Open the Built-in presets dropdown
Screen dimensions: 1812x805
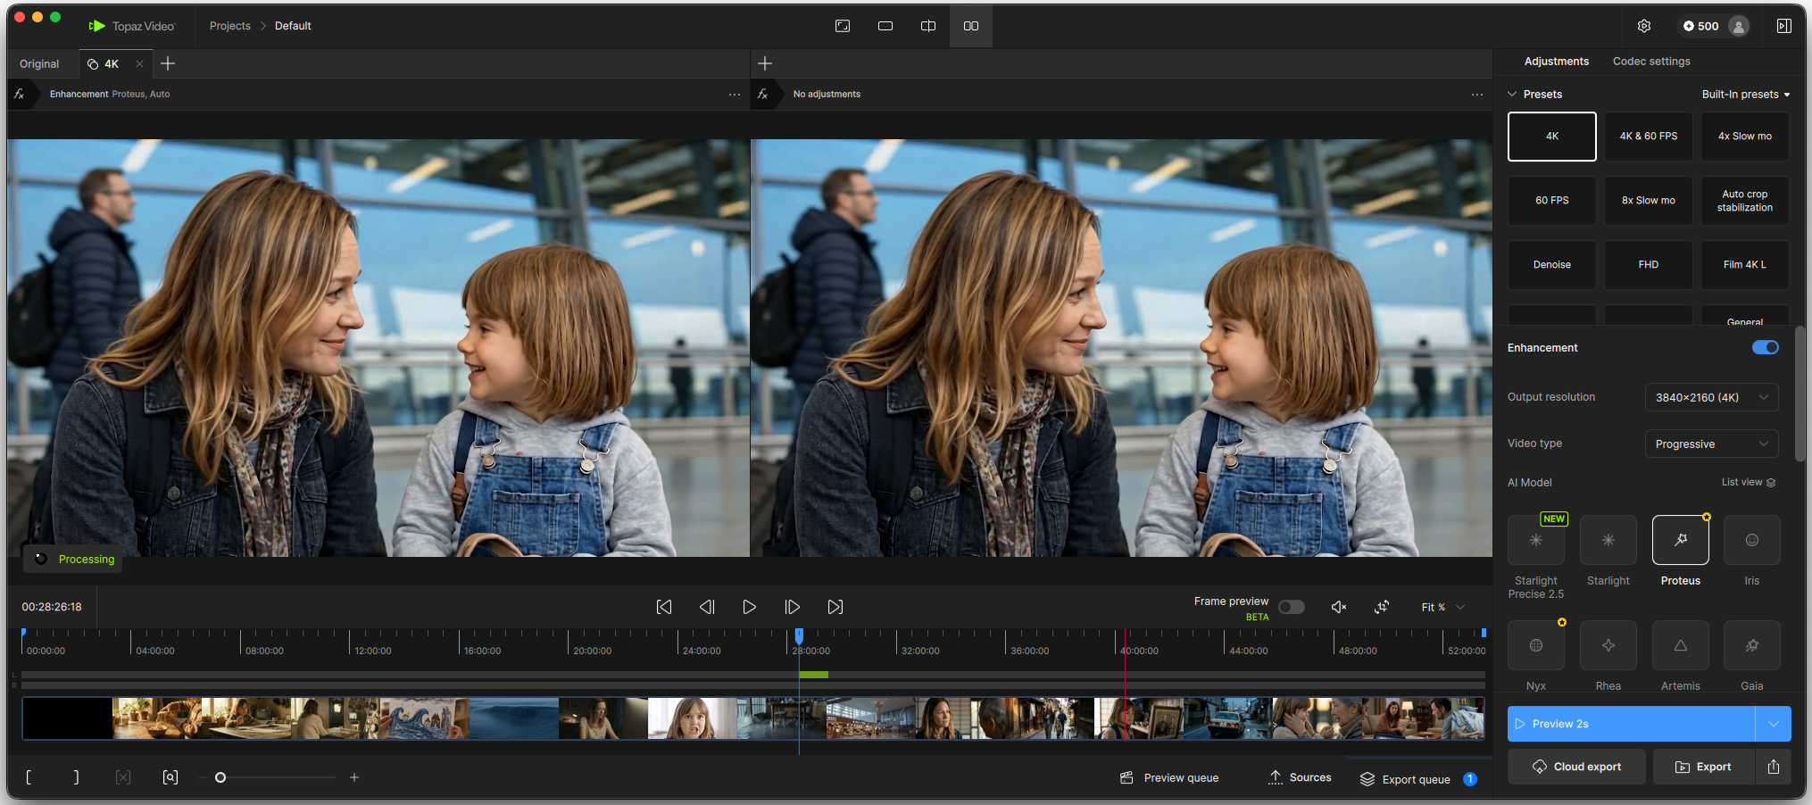(x=1746, y=95)
